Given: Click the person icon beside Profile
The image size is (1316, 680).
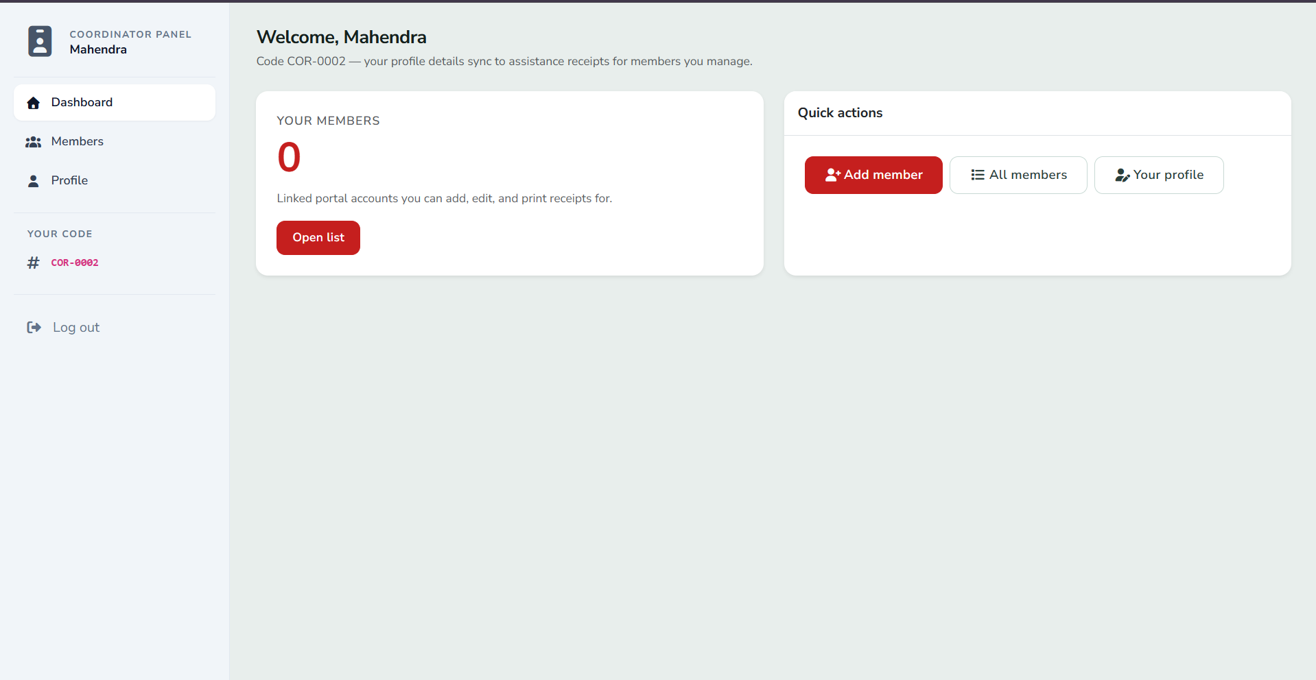Looking at the screenshot, I should pos(34,180).
